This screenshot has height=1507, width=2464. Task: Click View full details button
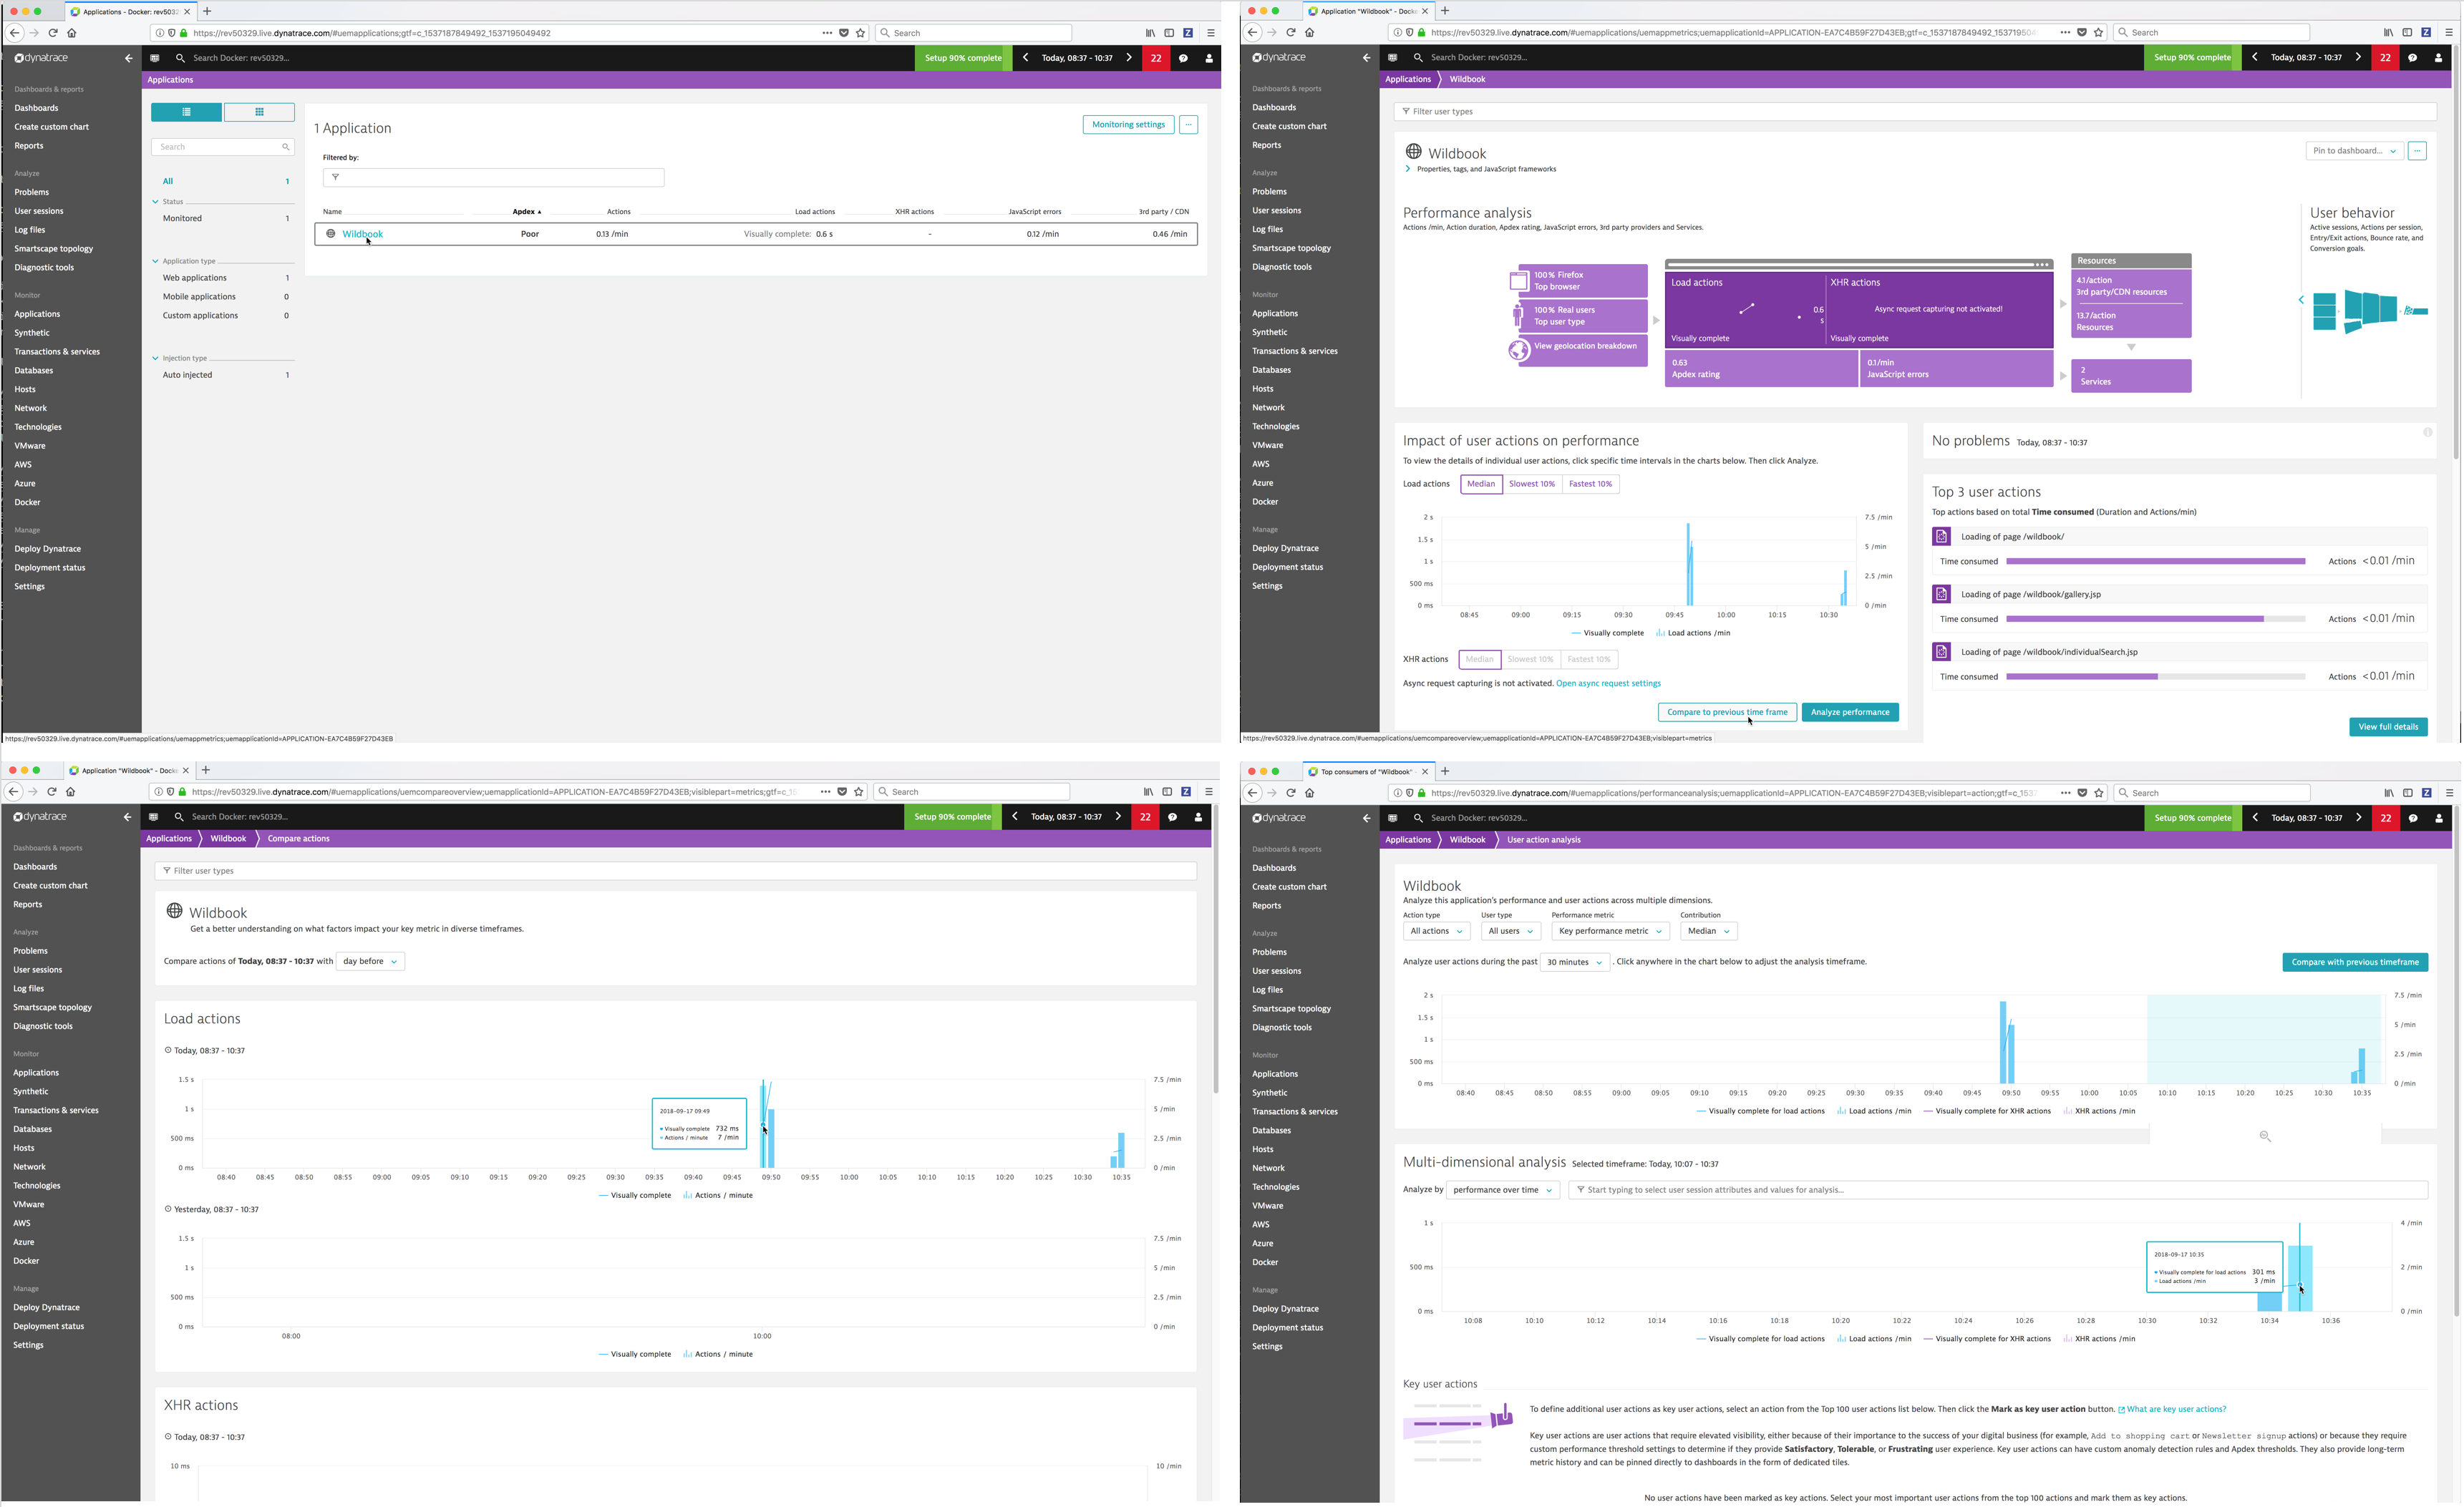coord(2388,726)
